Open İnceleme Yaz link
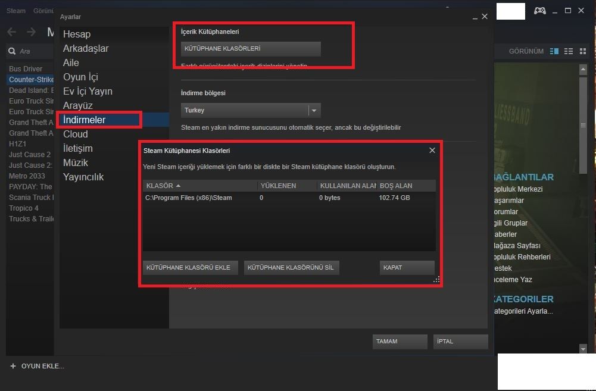The image size is (596, 391). click(x=513, y=279)
